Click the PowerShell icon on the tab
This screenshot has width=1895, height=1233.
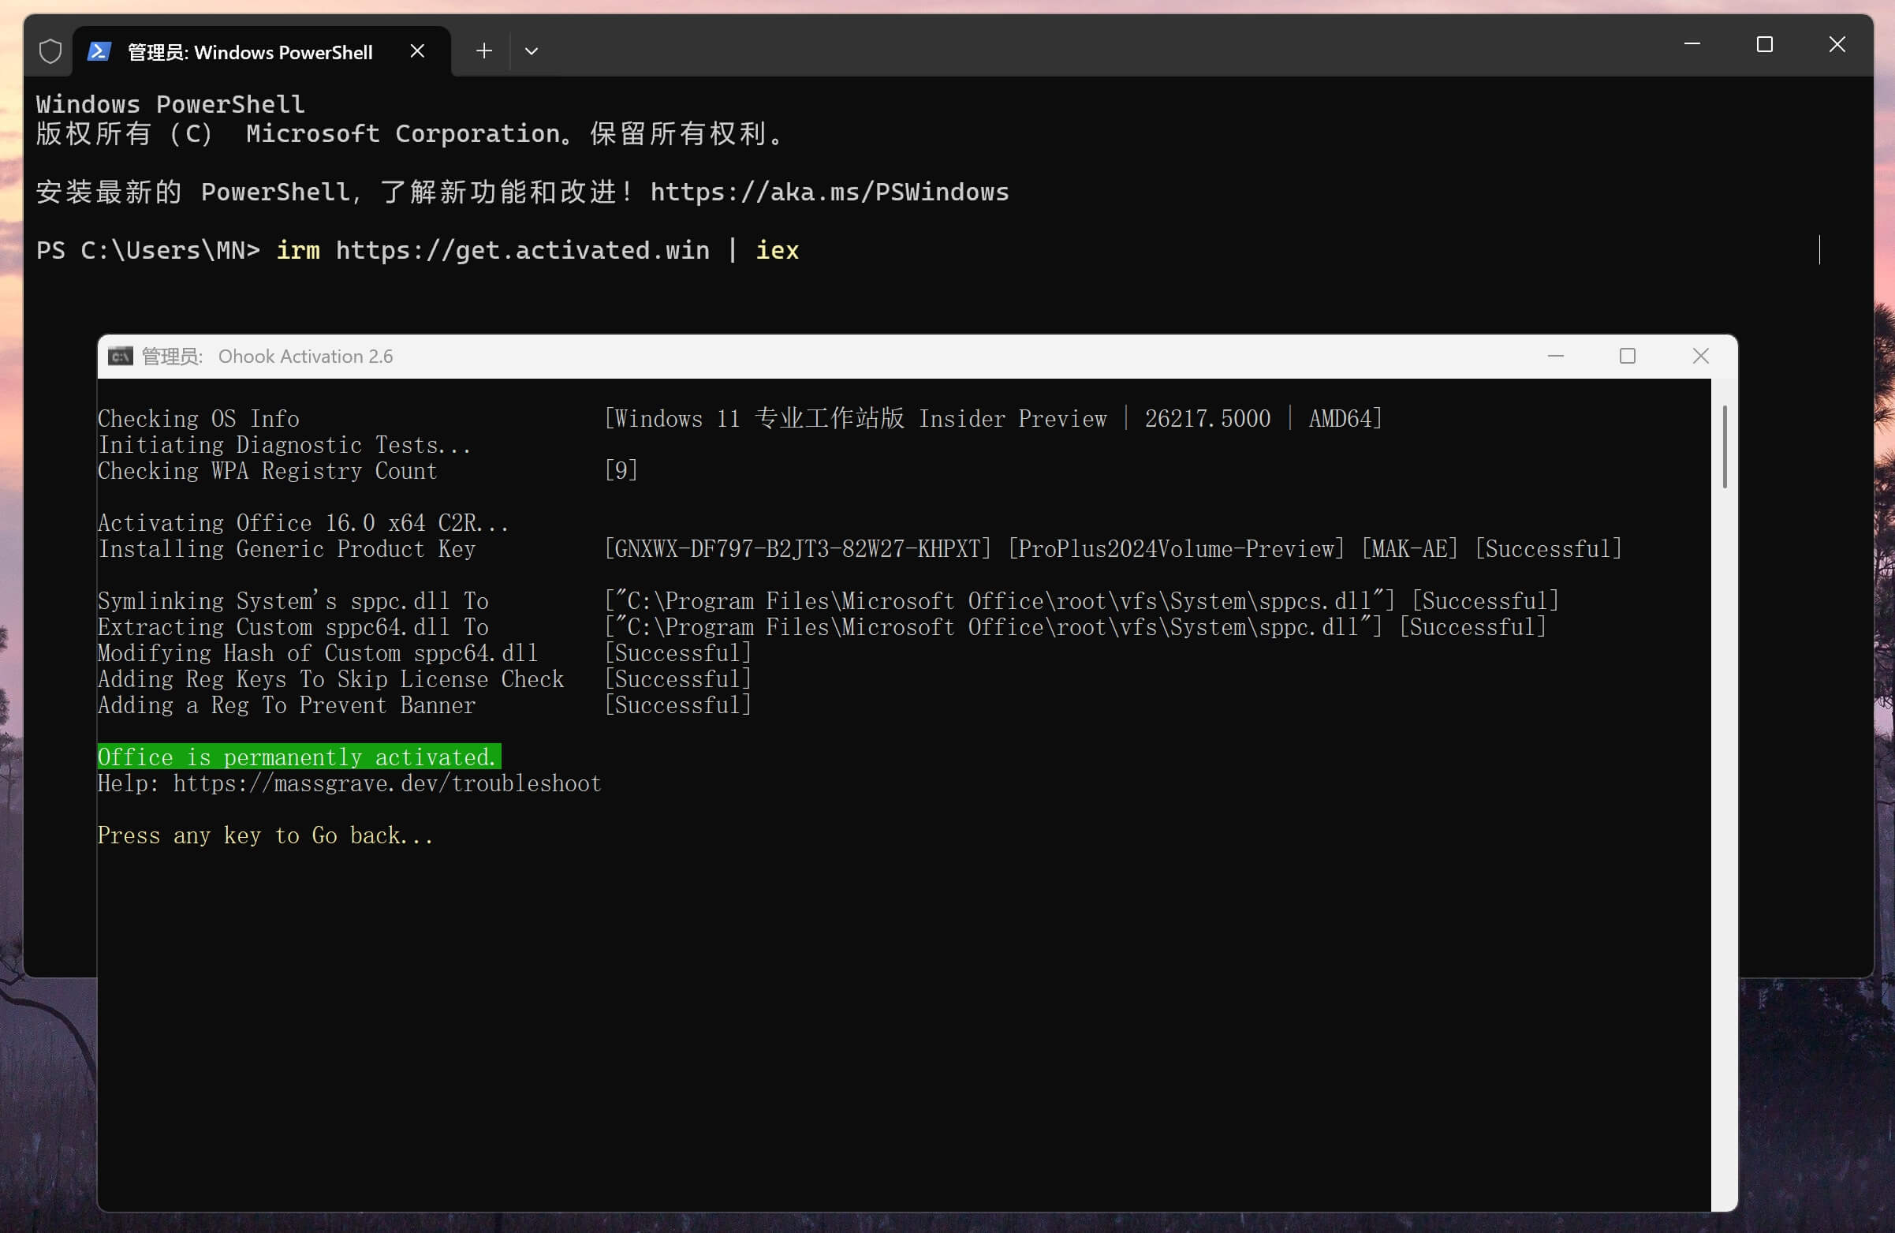coord(98,52)
